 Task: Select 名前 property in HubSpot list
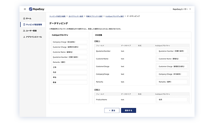(69, 72)
